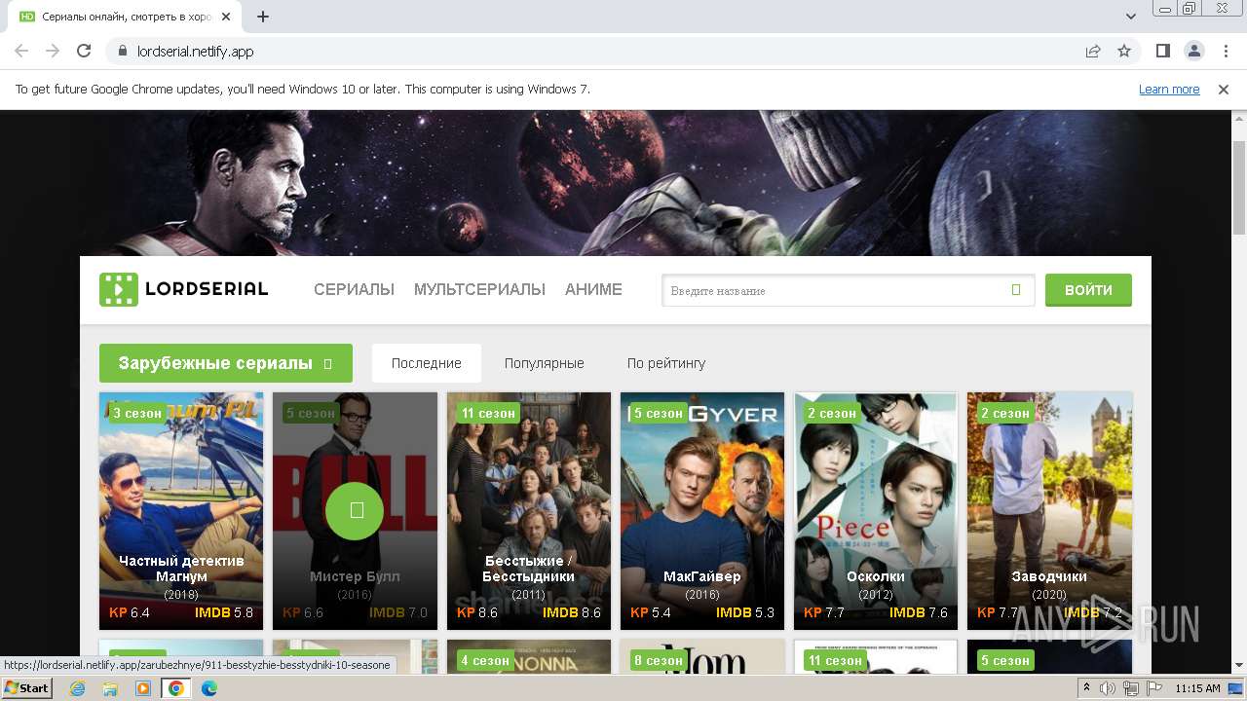
Task: Click the taskbar clock showing 11:15 AM
Action: click(1197, 688)
